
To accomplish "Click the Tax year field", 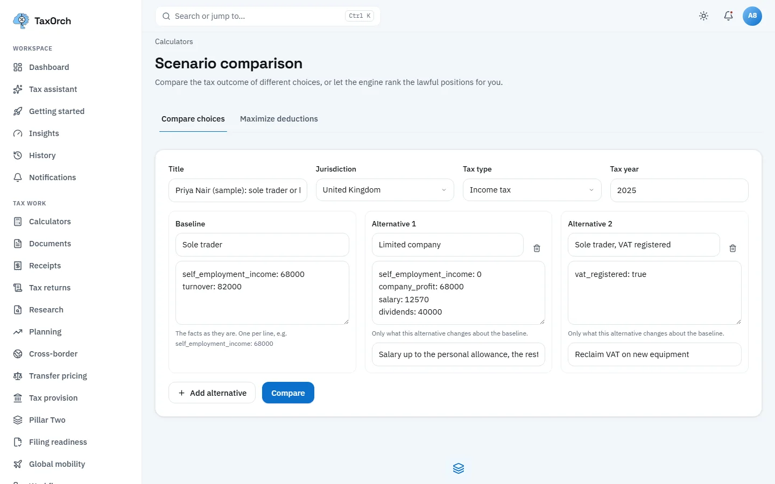I will point(679,190).
